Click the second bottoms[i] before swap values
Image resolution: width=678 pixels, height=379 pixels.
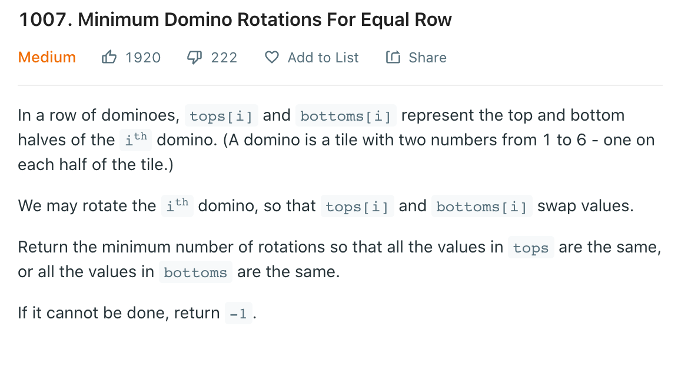481,206
